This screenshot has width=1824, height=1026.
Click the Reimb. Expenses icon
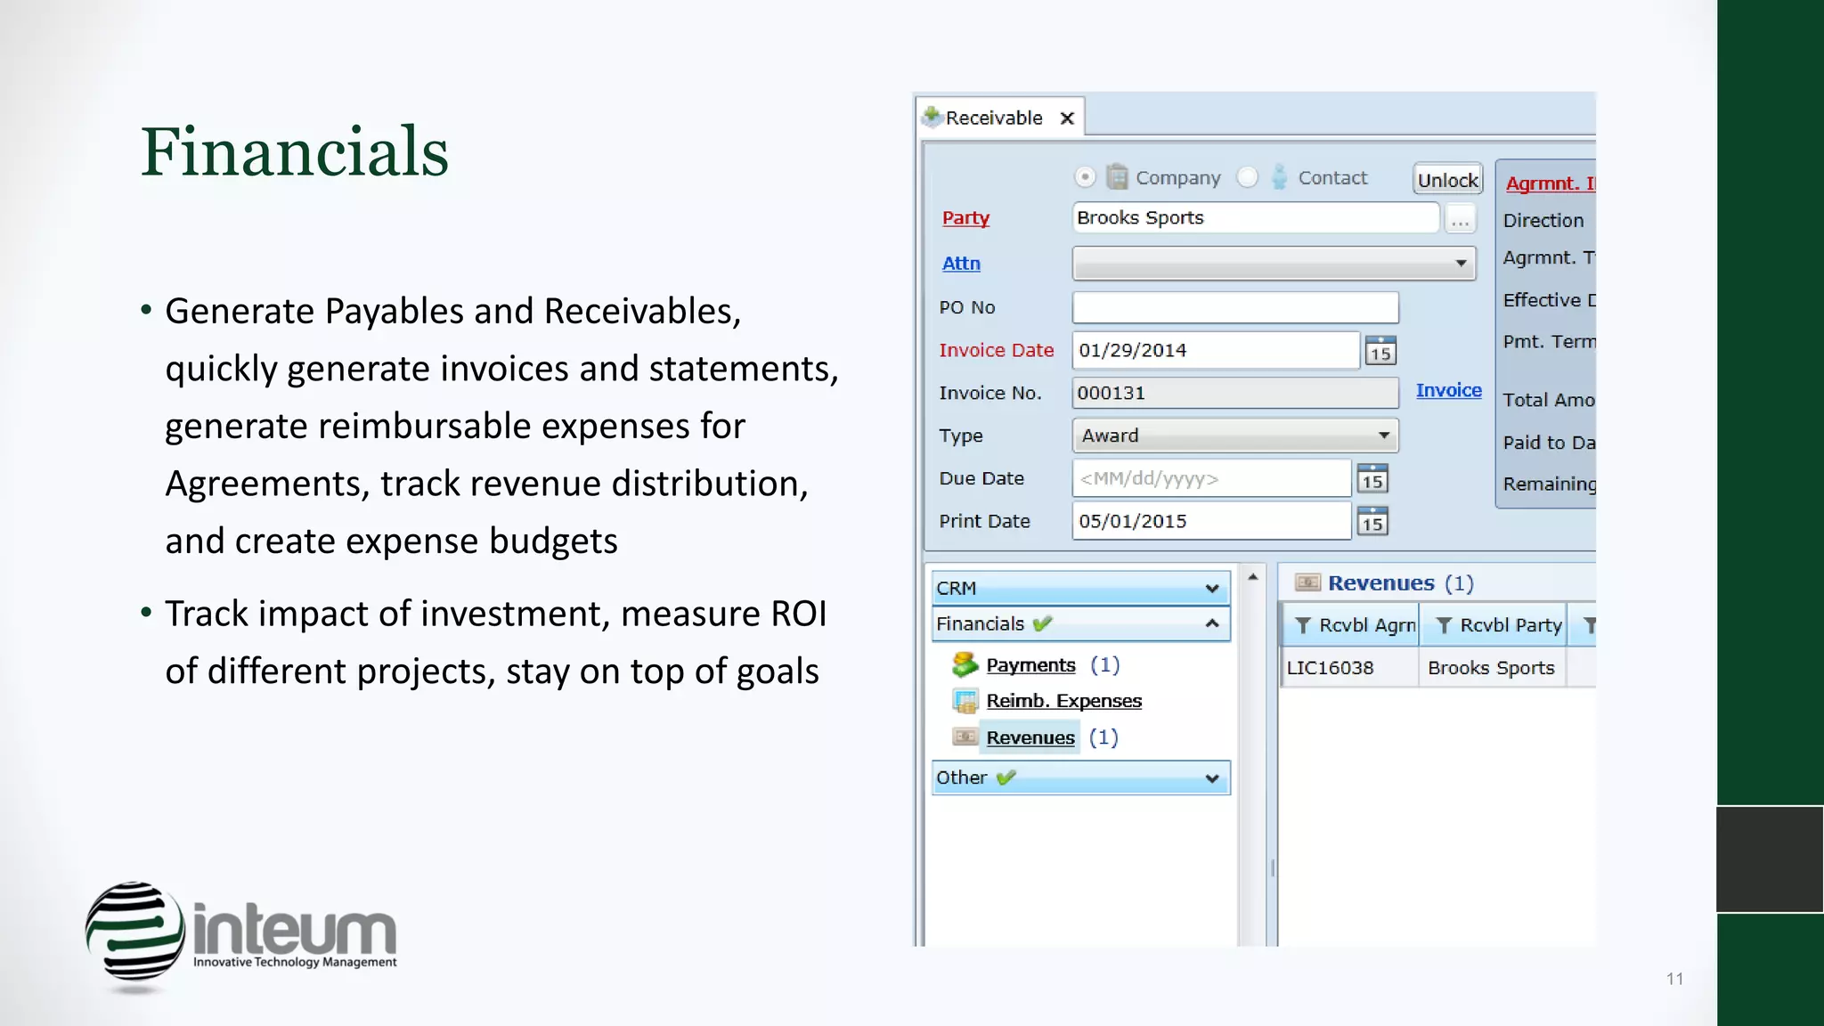click(x=965, y=701)
